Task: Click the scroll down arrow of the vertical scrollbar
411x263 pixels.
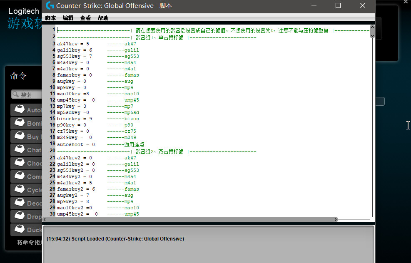Action: click(x=372, y=35)
